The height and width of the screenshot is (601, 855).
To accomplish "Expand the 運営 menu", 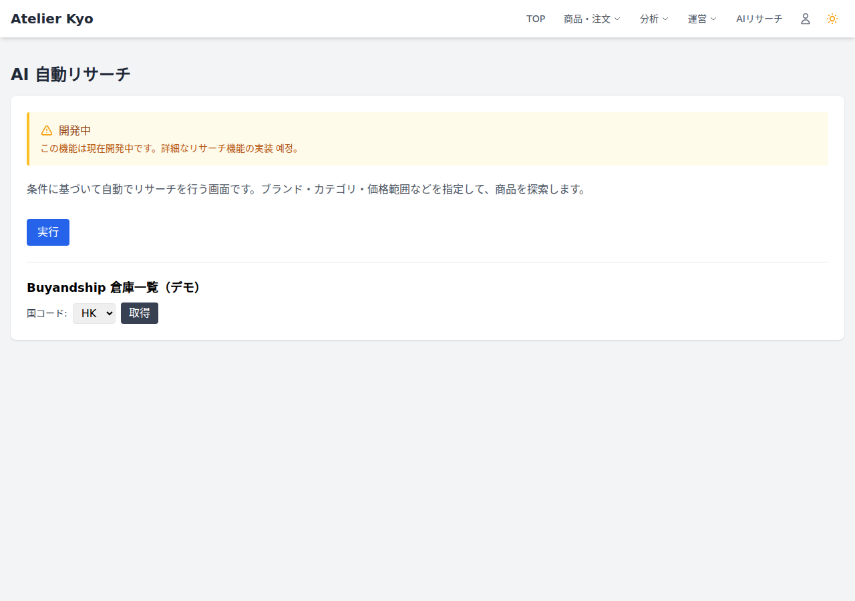I will (702, 19).
